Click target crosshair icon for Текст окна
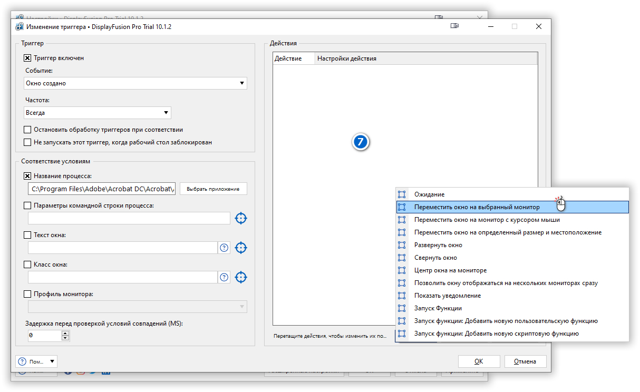 click(x=241, y=248)
